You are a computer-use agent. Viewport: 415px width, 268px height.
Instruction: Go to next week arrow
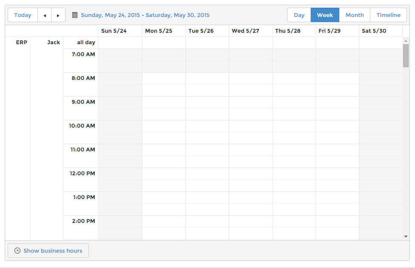[x=58, y=15]
